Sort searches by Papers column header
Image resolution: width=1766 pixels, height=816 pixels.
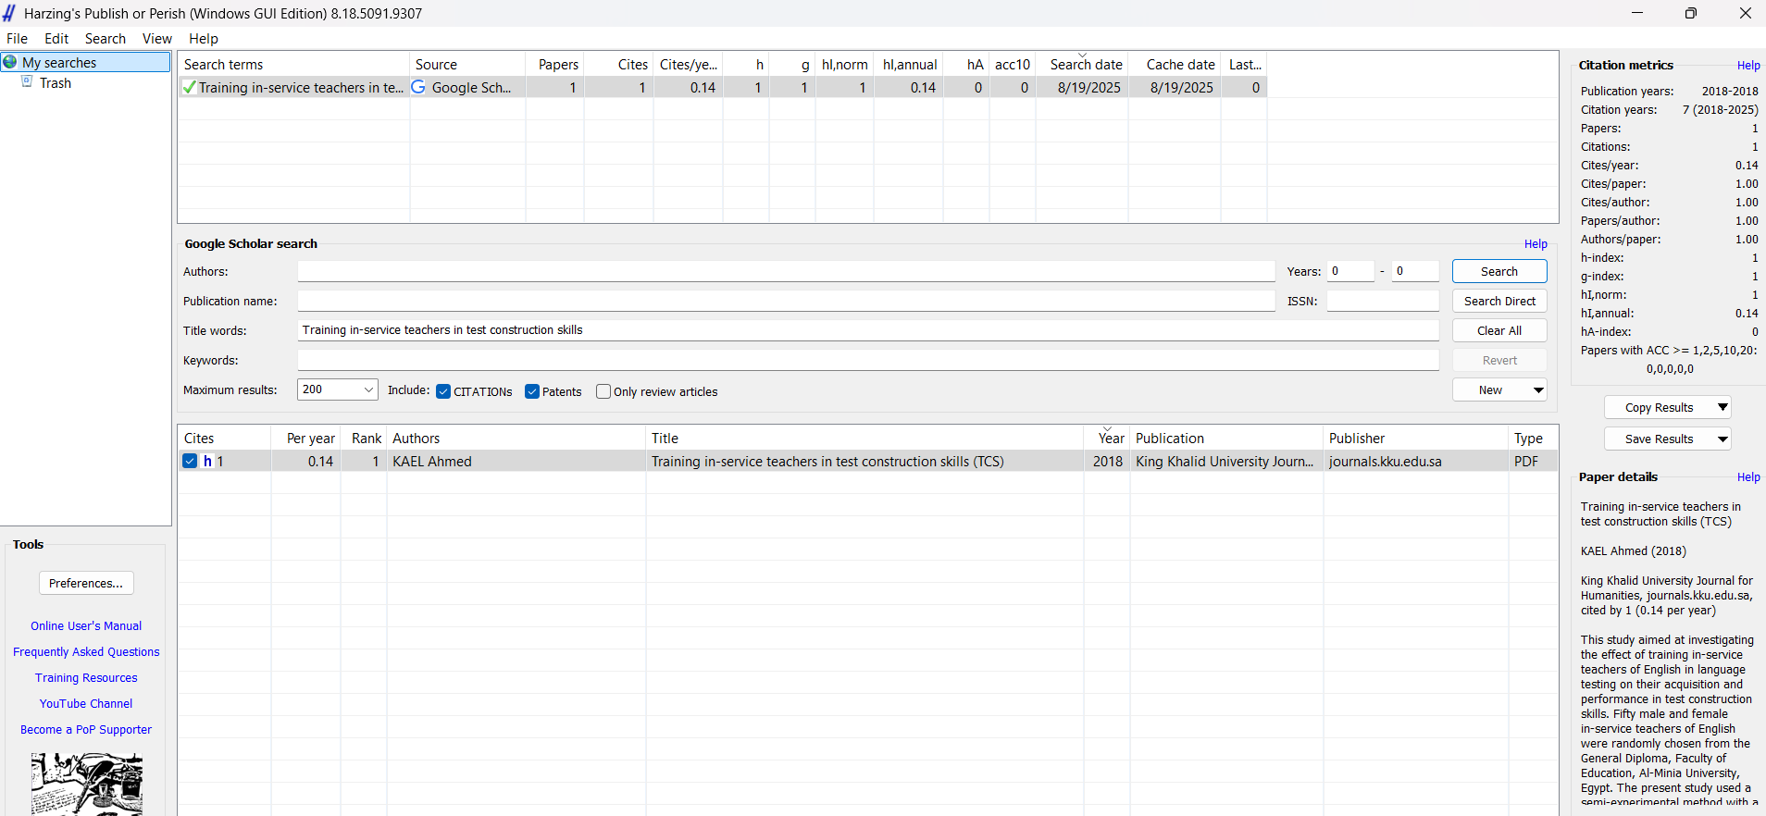click(x=555, y=64)
